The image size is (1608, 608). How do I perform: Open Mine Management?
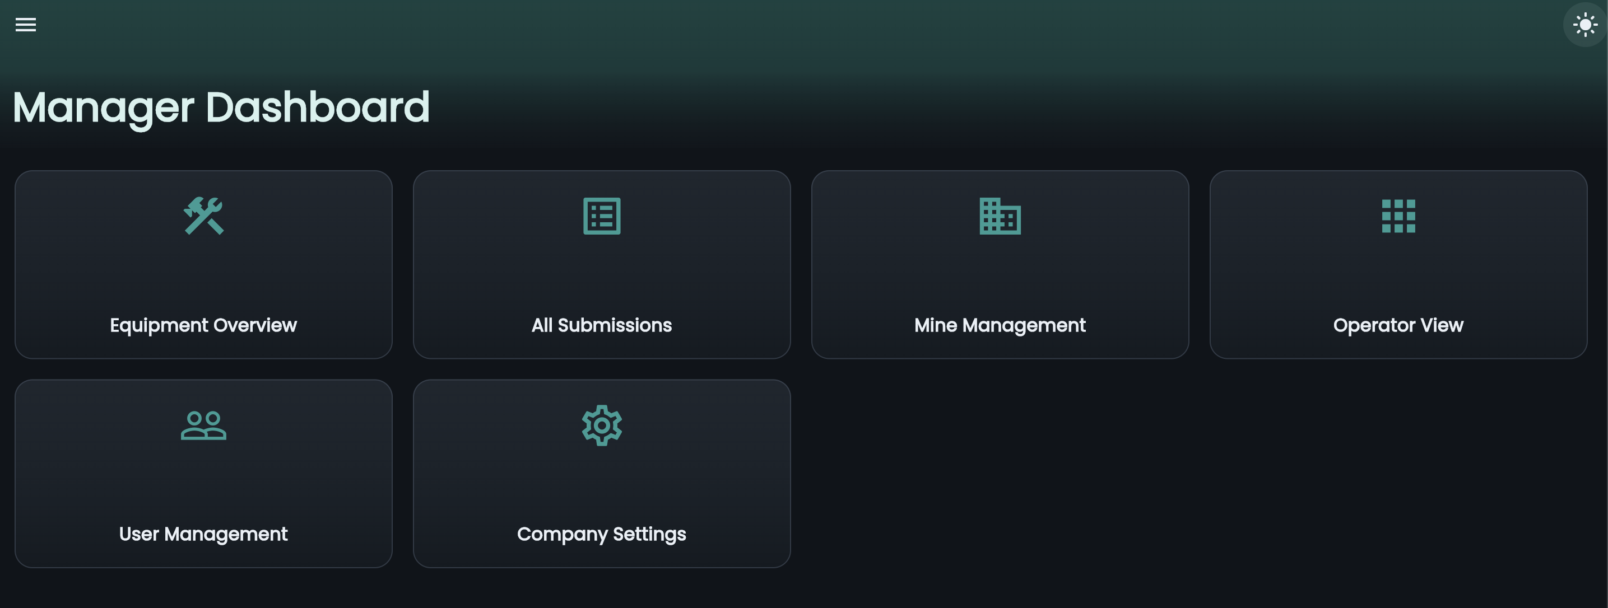click(x=1000, y=264)
